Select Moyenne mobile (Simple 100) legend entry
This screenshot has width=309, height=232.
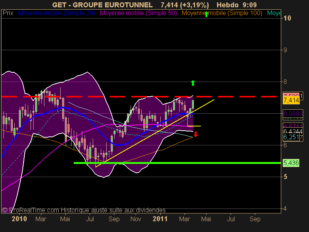[x=222, y=13]
